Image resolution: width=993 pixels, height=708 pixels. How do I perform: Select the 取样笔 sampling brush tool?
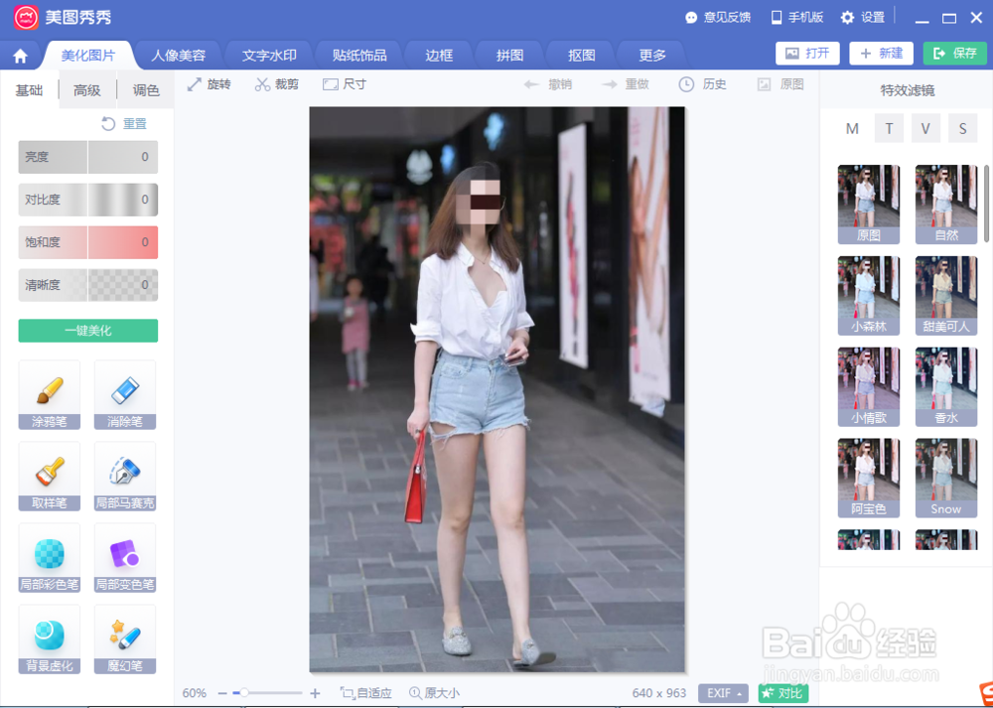coord(50,477)
